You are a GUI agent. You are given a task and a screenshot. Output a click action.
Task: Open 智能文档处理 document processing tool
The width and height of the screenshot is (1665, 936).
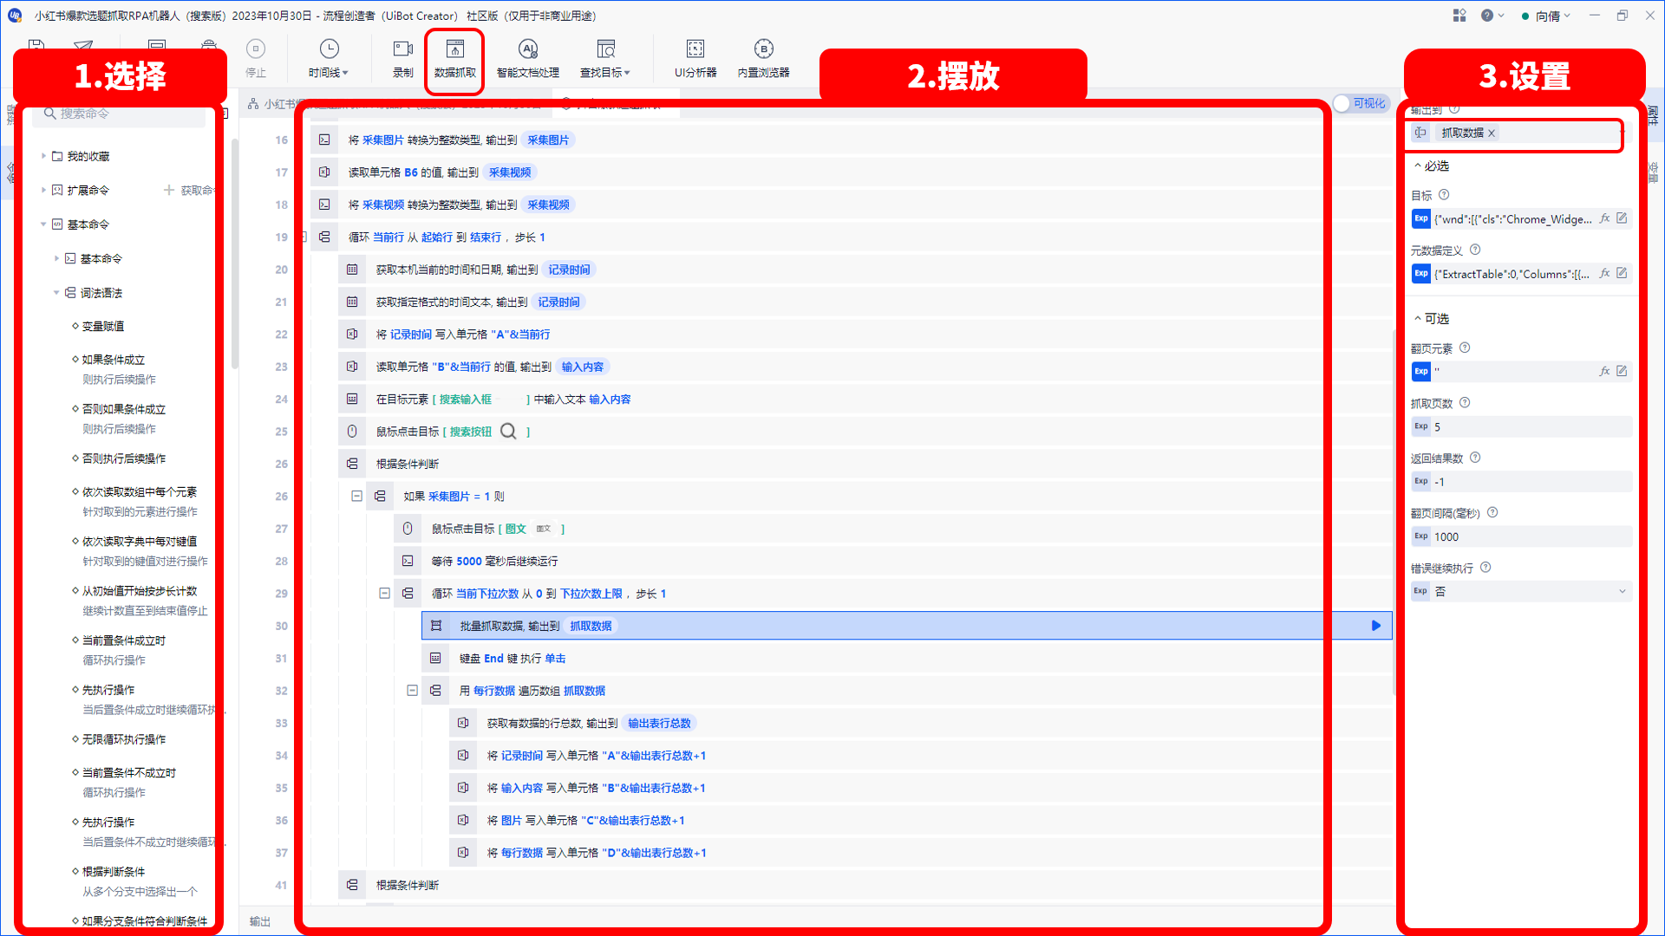[527, 58]
